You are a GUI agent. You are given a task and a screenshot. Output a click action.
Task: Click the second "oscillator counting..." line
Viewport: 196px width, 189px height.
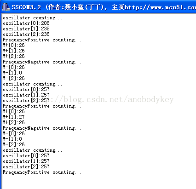pos(33,84)
